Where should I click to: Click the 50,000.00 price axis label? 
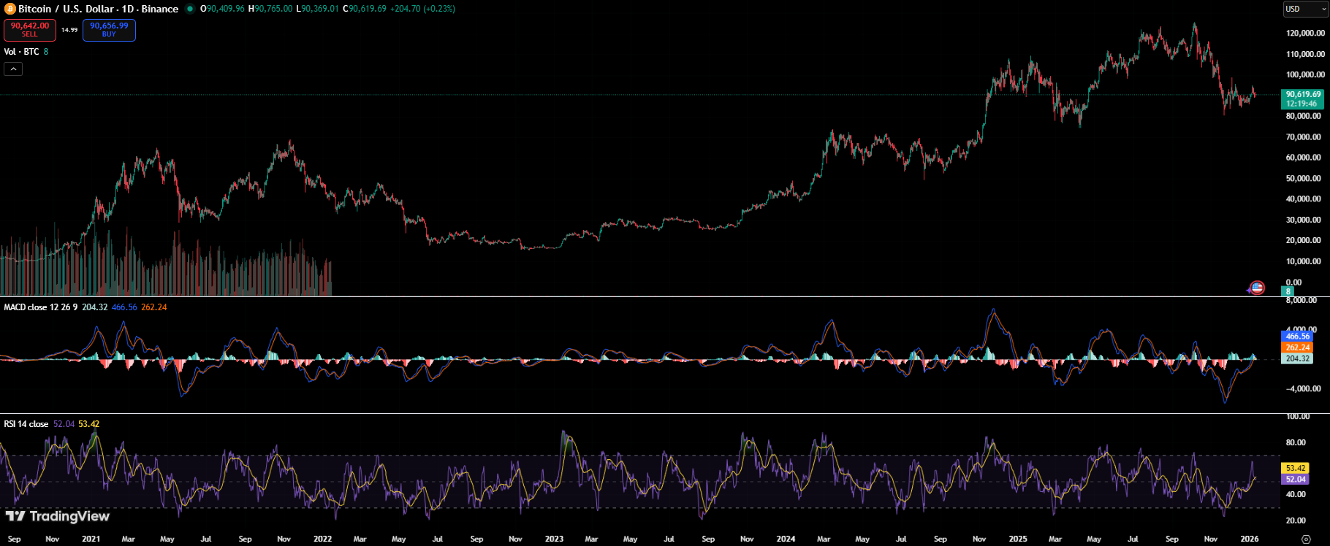(1304, 178)
